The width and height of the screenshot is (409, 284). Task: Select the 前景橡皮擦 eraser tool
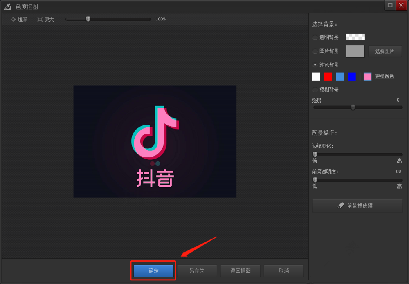click(x=357, y=206)
